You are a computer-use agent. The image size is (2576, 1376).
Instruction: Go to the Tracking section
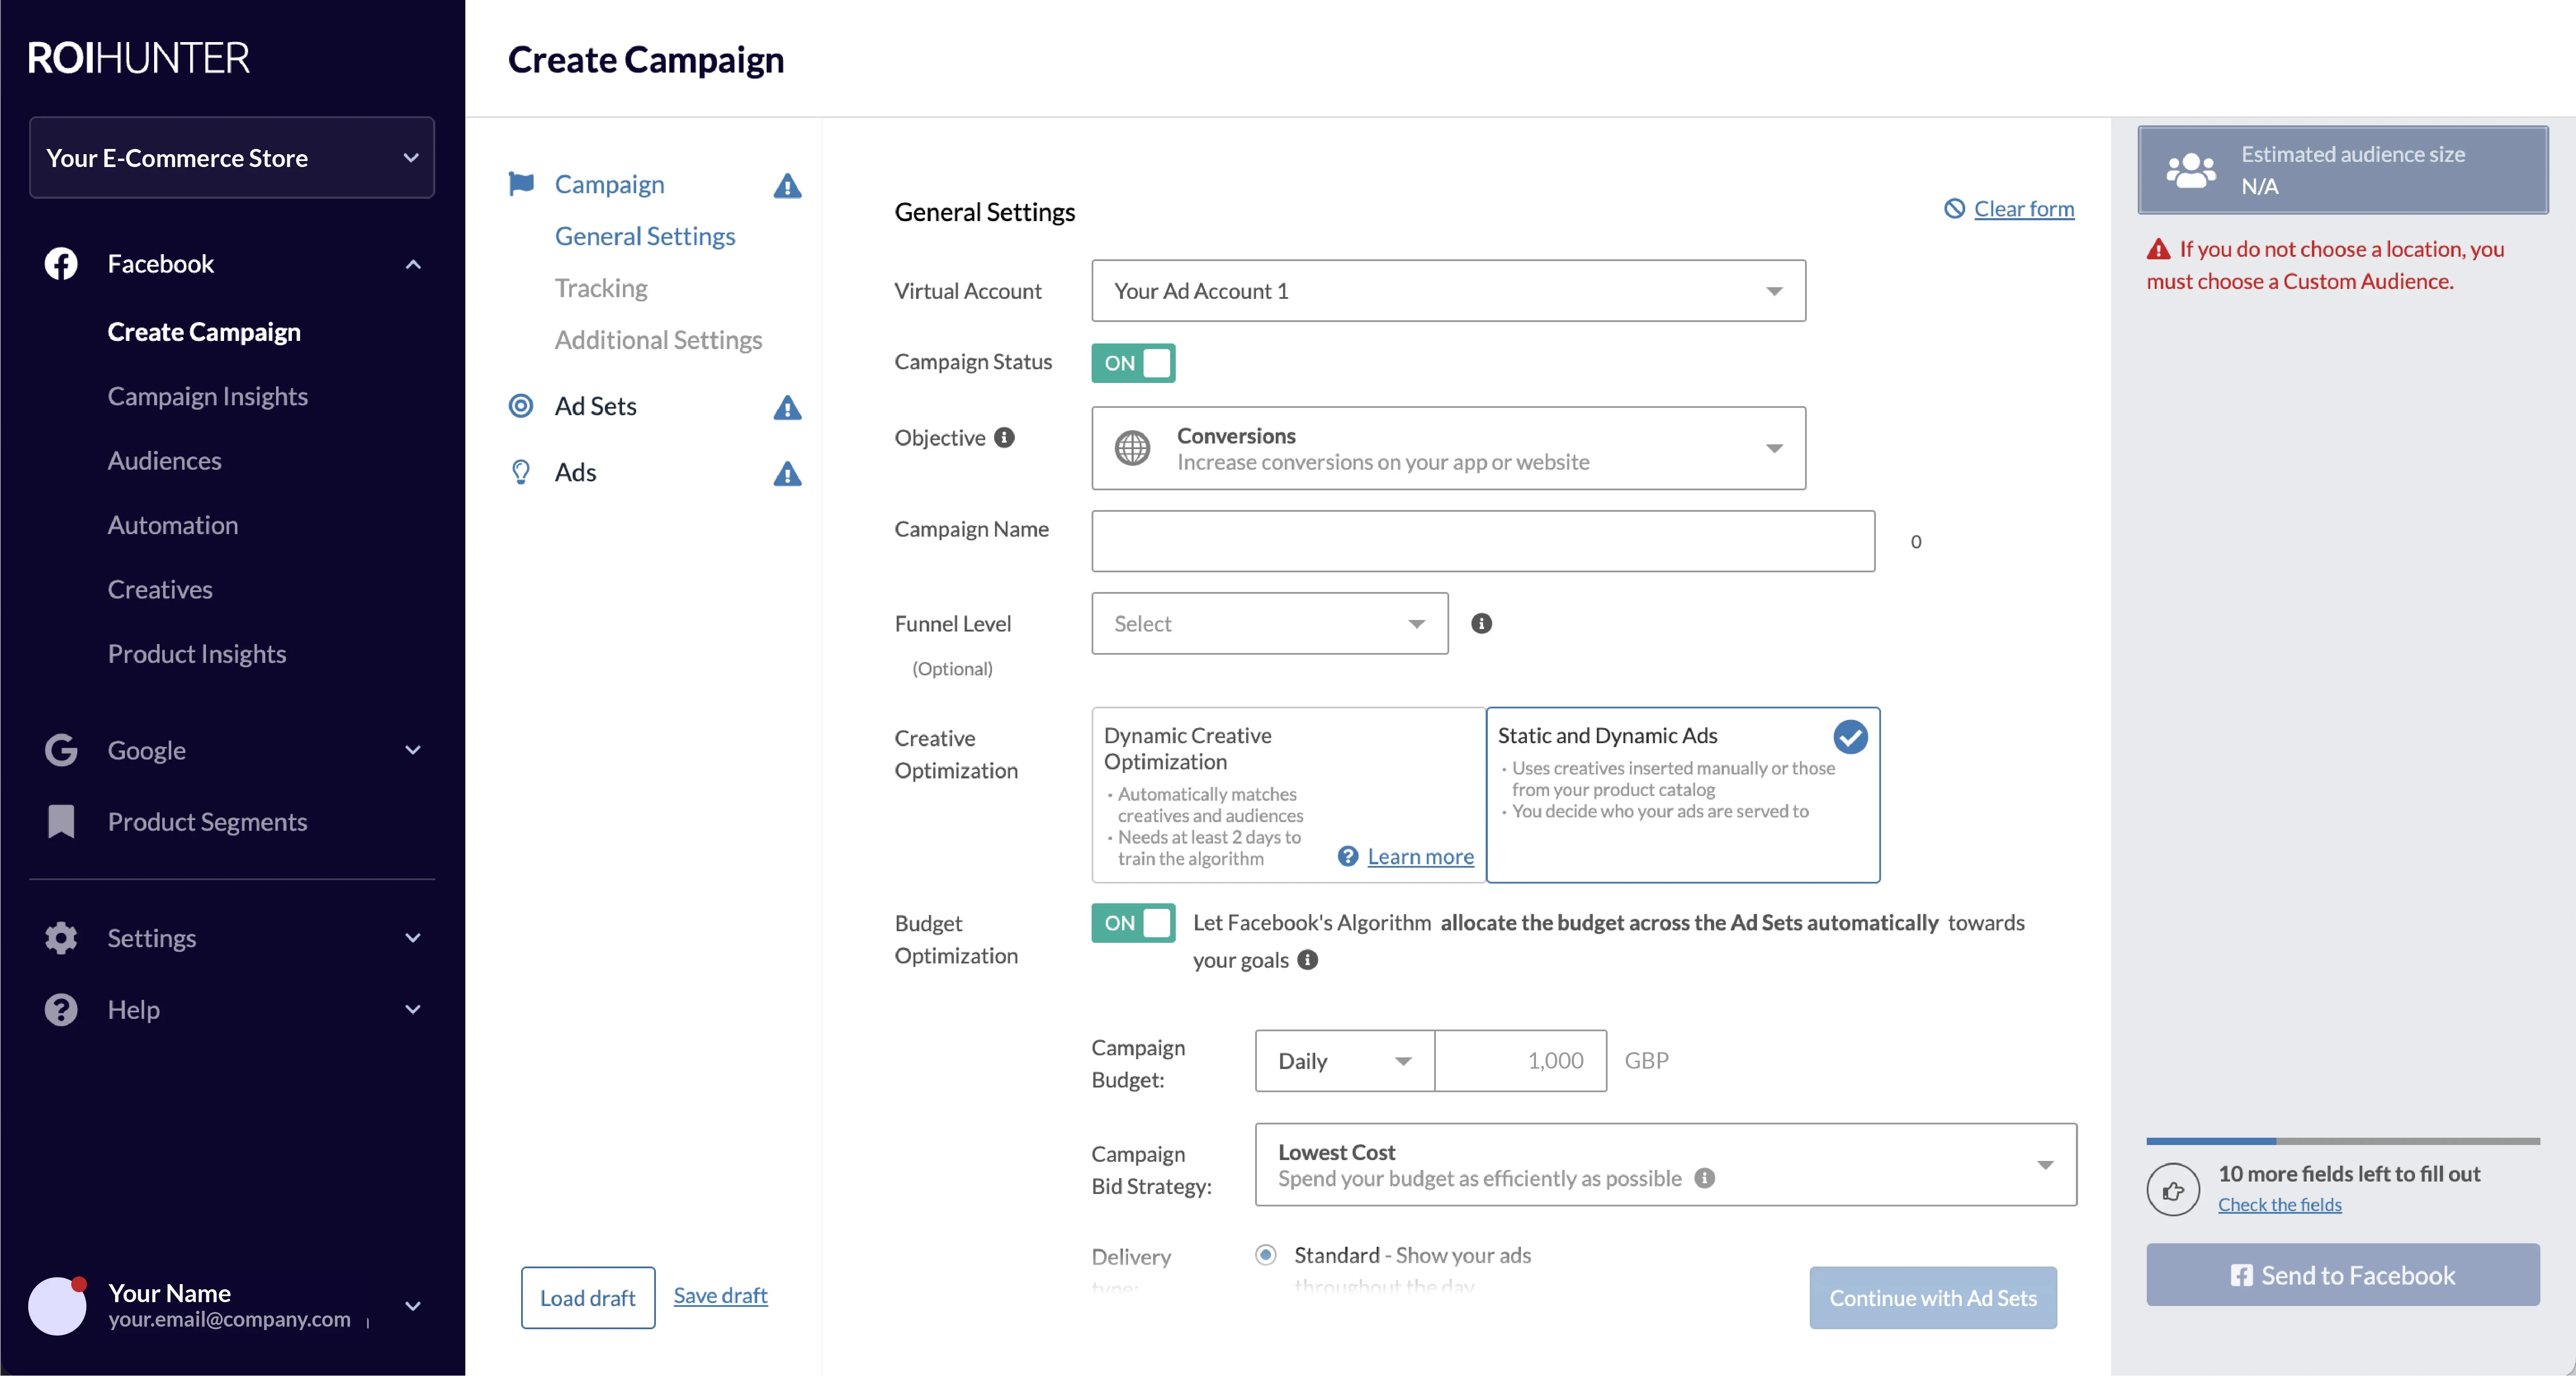pos(601,288)
